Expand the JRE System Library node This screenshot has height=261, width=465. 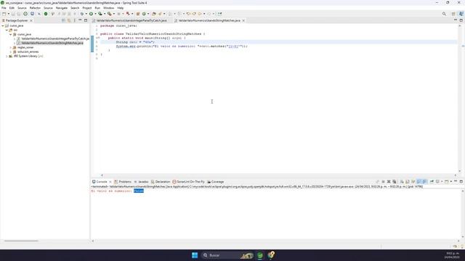pos(7,56)
